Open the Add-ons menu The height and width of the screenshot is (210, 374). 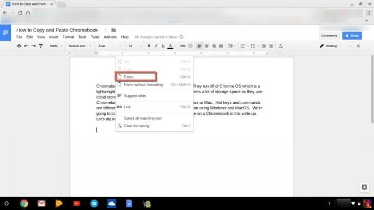(110, 37)
